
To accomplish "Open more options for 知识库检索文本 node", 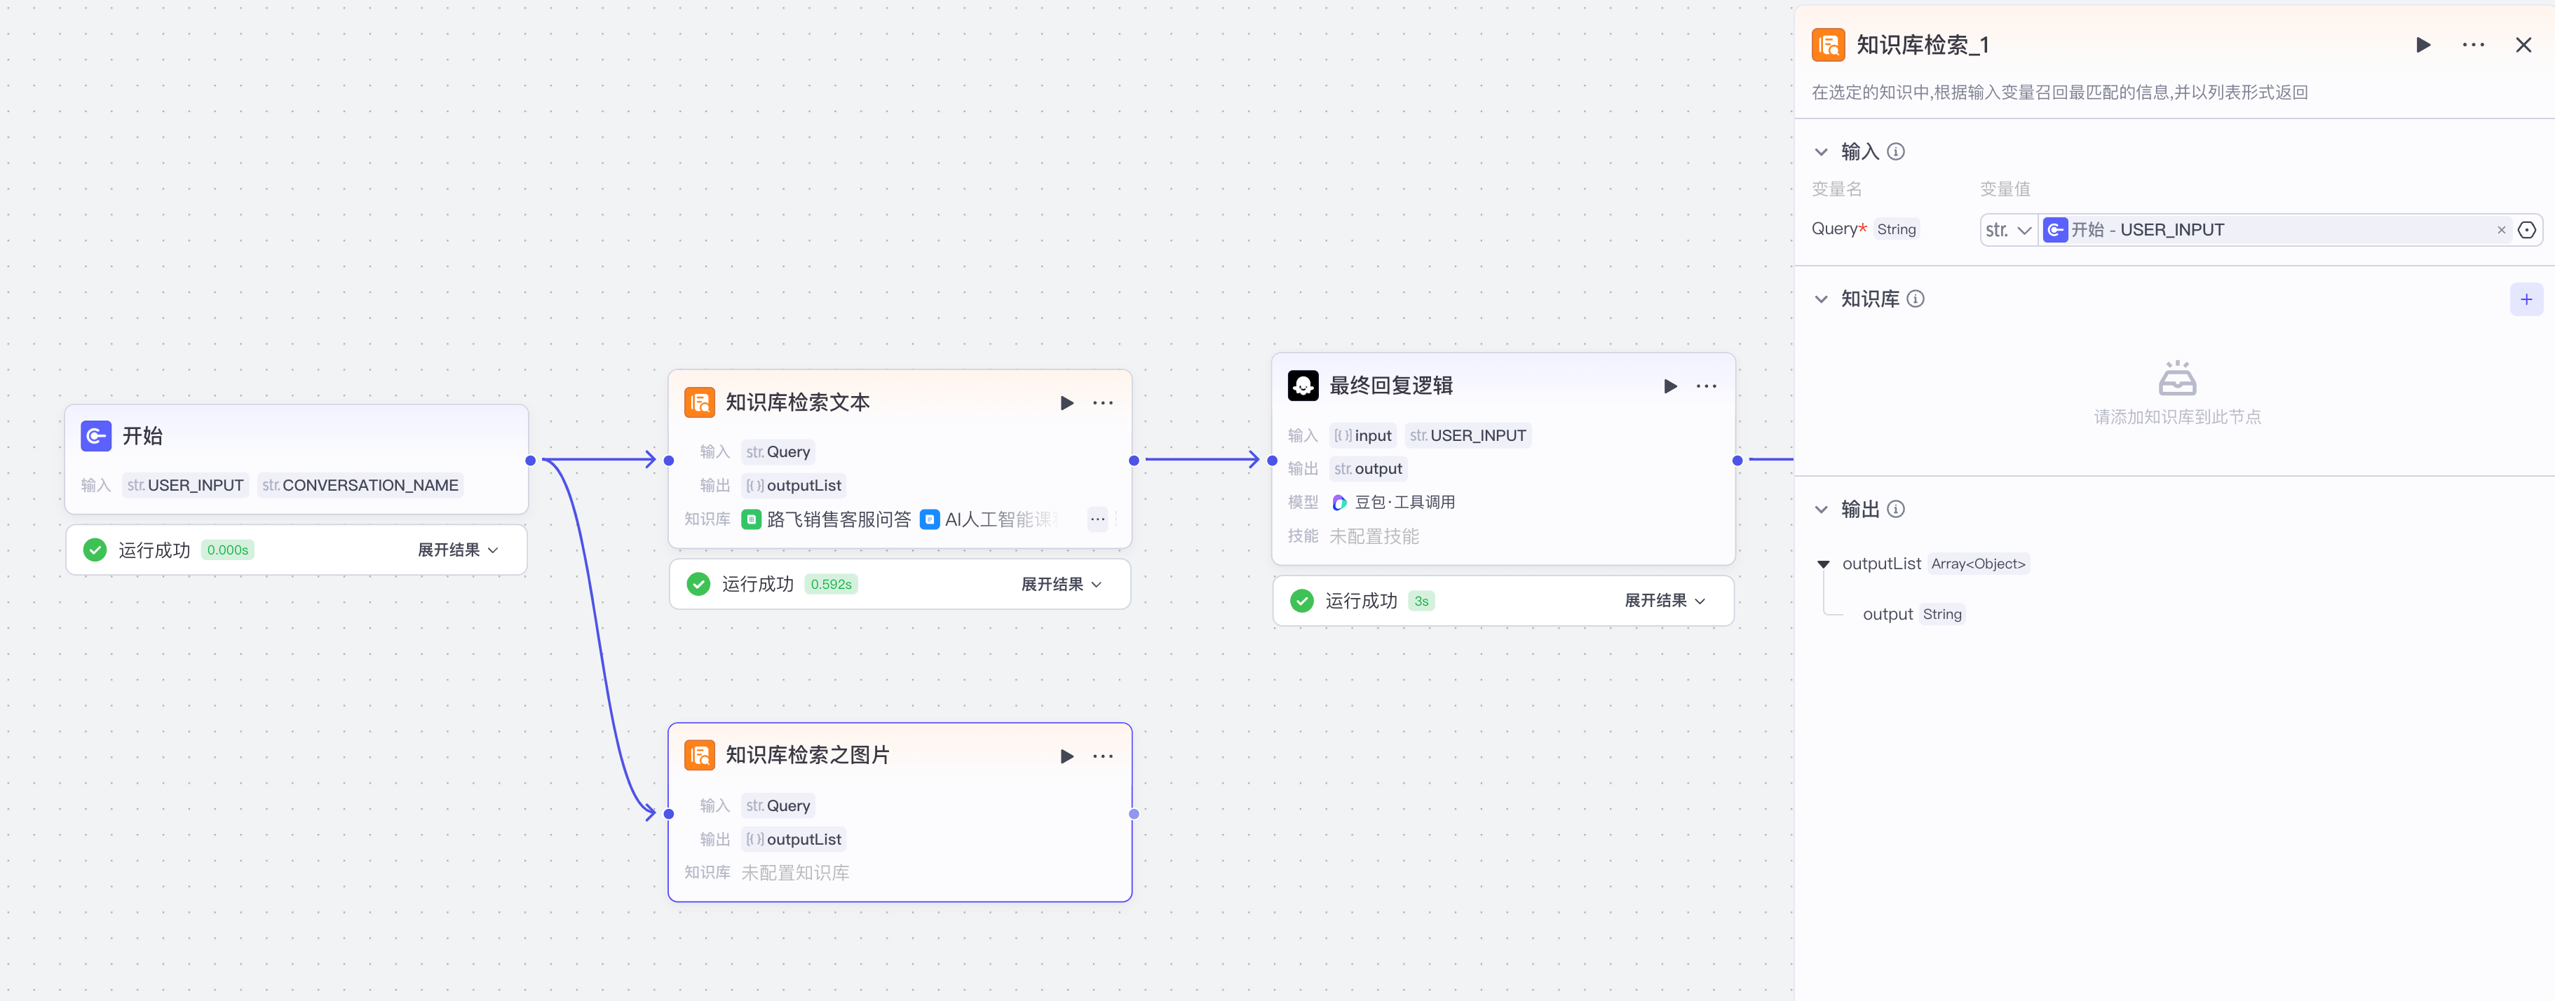I will (1102, 403).
